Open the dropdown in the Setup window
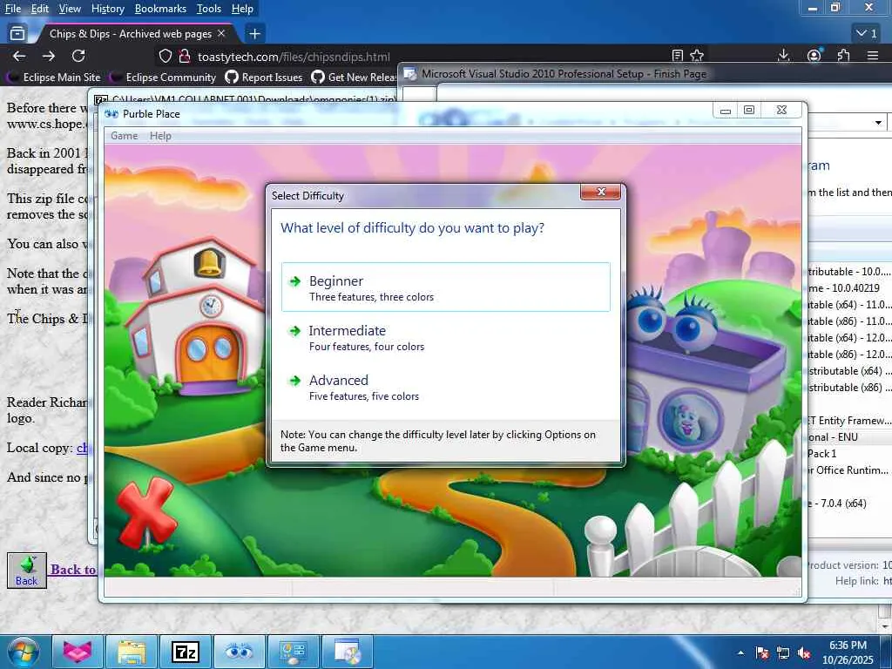Image resolution: width=892 pixels, height=669 pixels. [x=878, y=122]
